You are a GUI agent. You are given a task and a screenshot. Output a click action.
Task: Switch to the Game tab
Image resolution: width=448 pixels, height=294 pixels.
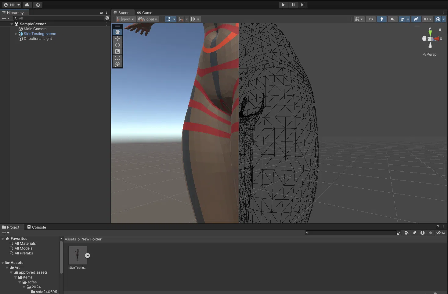point(145,12)
